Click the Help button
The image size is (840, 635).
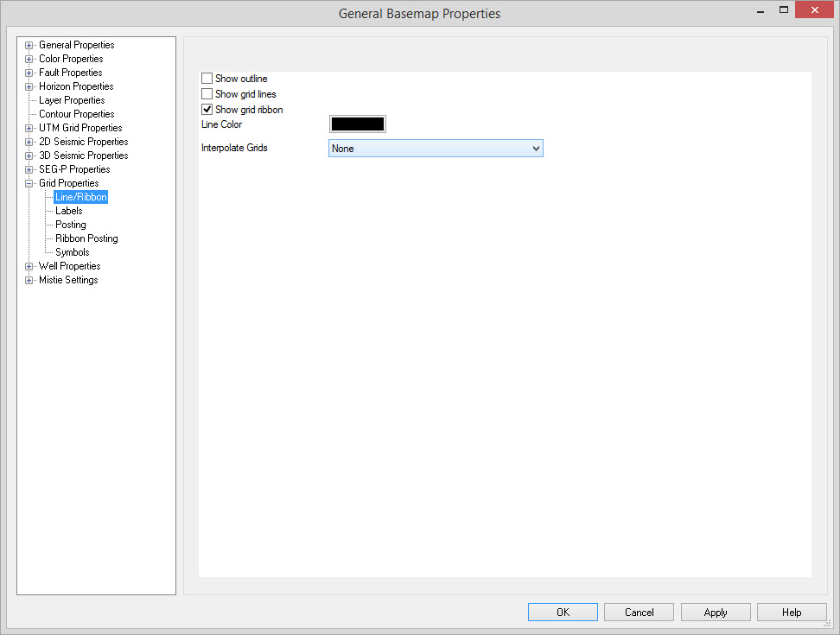click(792, 613)
